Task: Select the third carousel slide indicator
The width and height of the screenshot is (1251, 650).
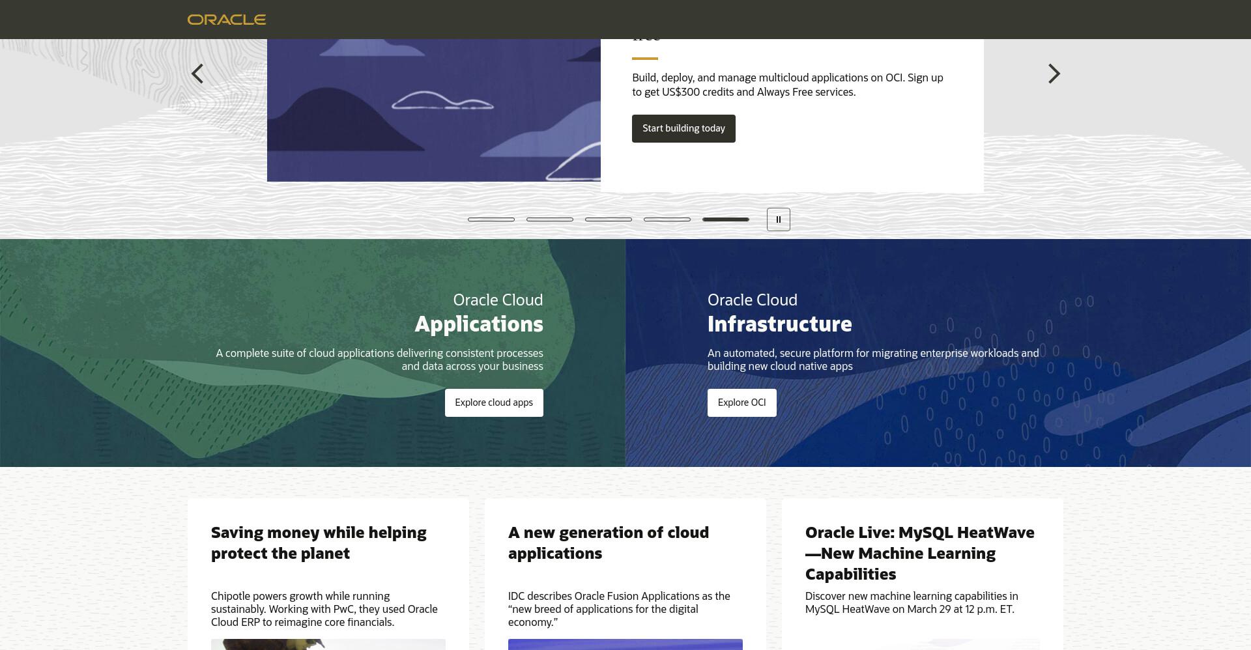Action: tap(609, 219)
